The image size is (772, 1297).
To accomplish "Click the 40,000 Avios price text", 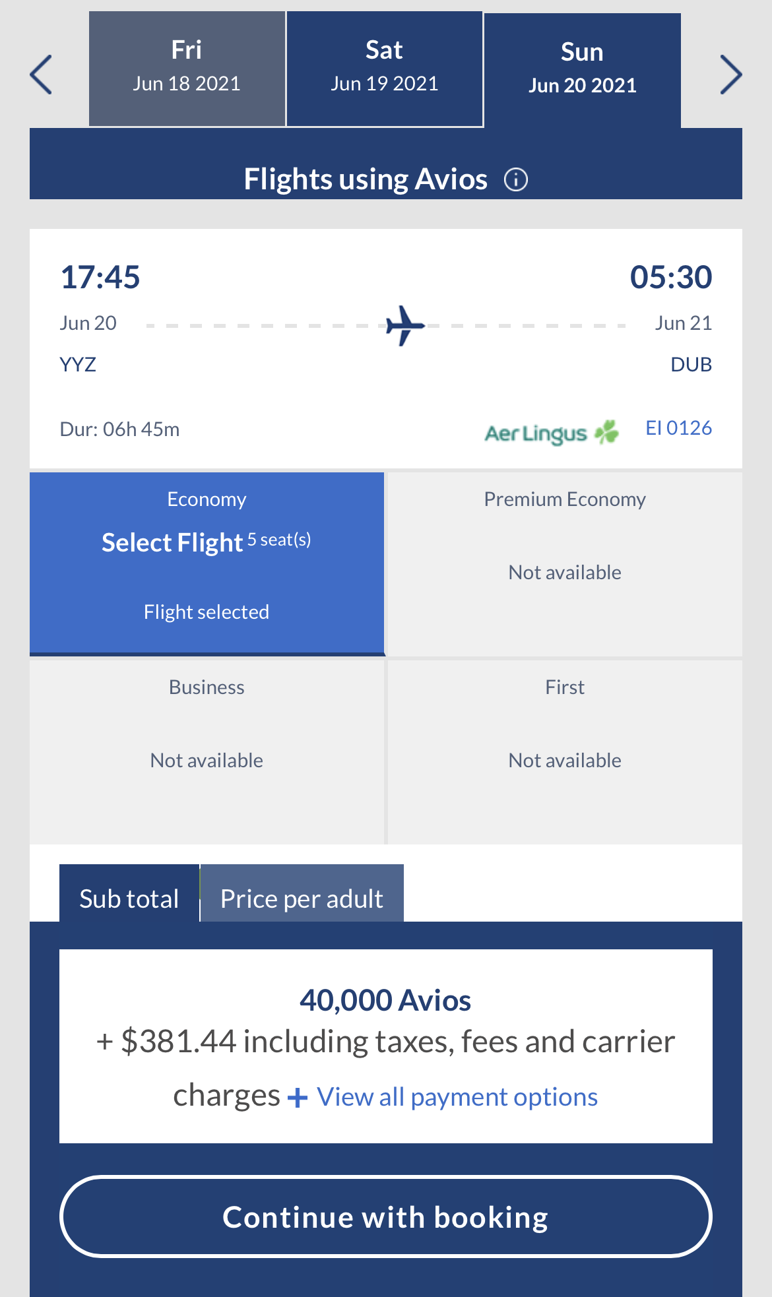I will point(385,1000).
